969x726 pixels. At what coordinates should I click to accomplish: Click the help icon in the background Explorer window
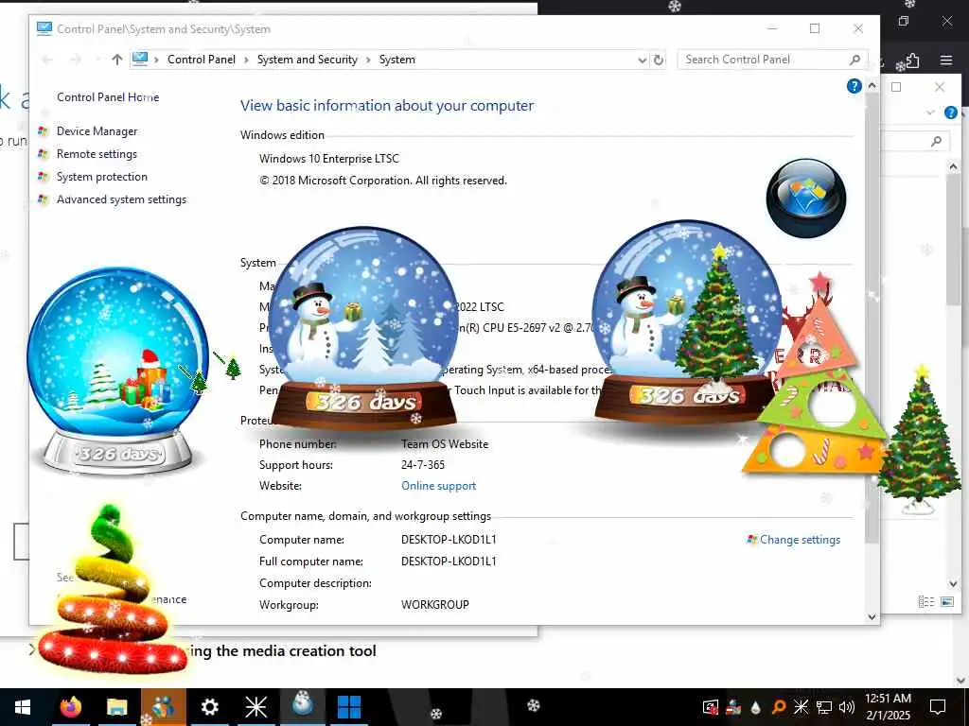pyautogui.click(x=951, y=112)
